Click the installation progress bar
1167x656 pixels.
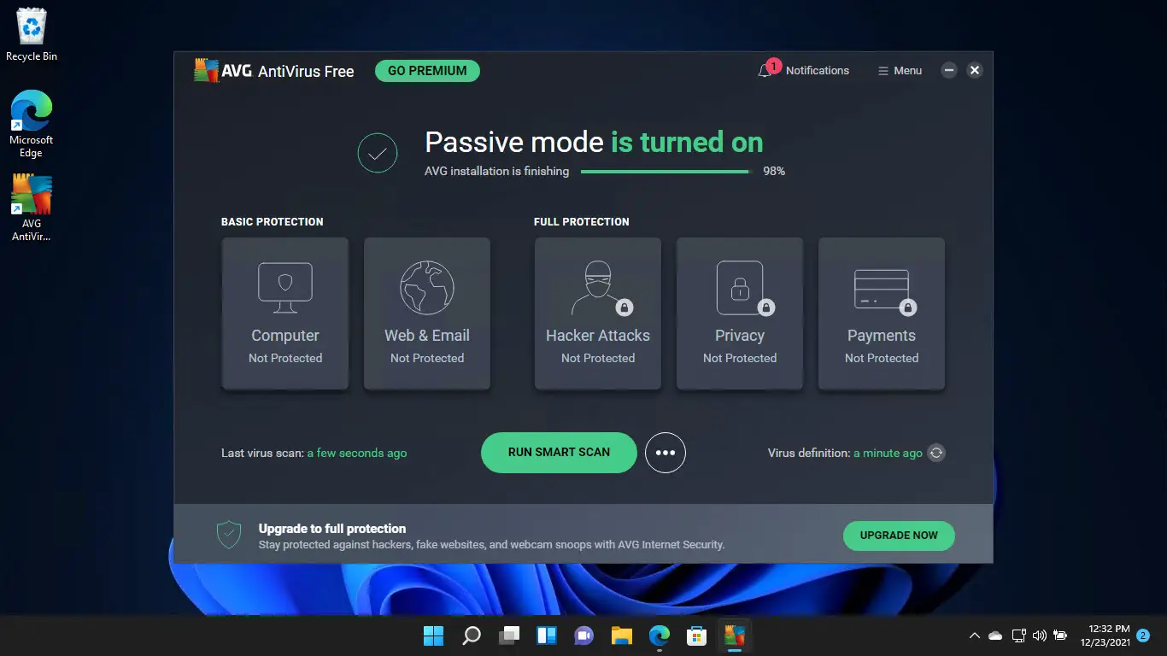click(666, 171)
